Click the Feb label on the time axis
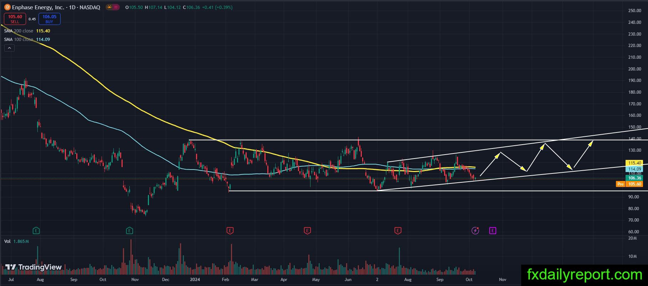 pyautogui.click(x=225, y=280)
